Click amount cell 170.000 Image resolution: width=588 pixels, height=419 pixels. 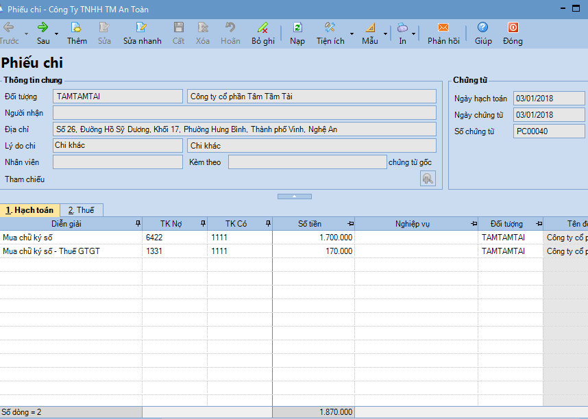(313, 251)
